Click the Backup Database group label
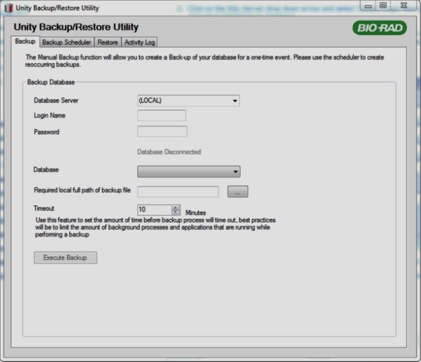Screen dimensions: 421x362 tap(51, 82)
